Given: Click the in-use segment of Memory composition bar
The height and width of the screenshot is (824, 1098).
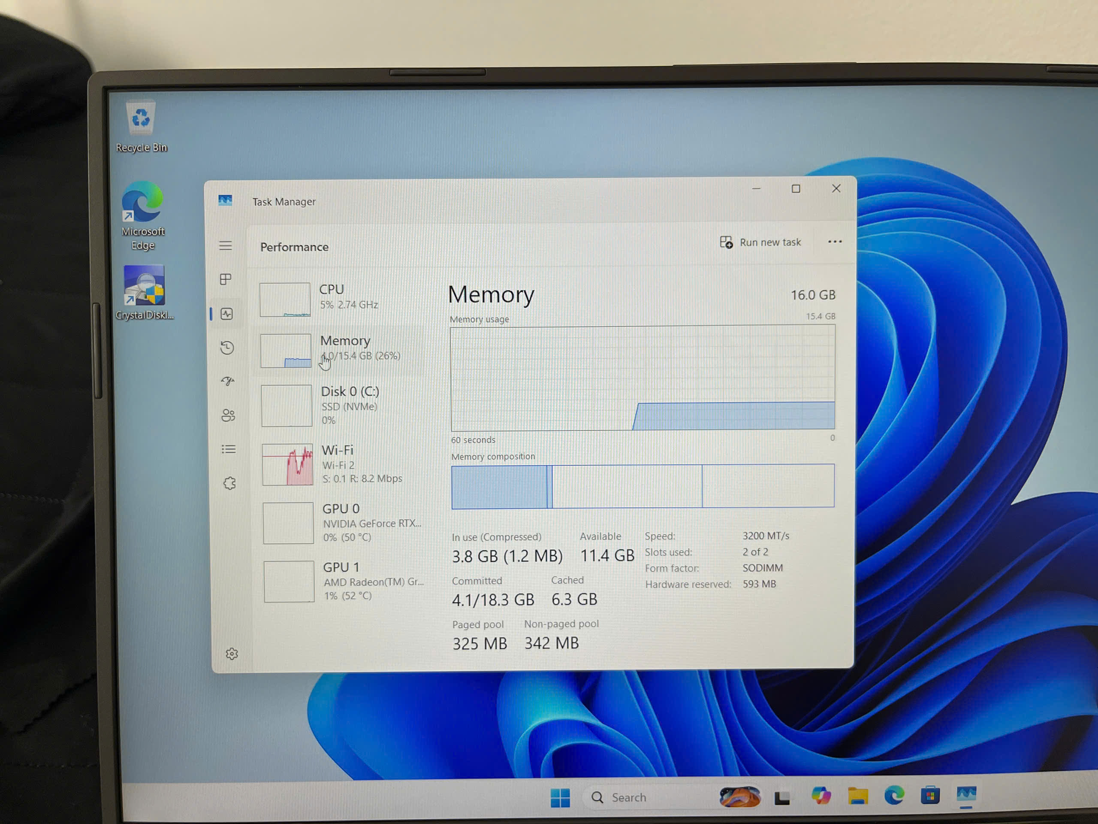Looking at the screenshot, I should coord(499,487).
